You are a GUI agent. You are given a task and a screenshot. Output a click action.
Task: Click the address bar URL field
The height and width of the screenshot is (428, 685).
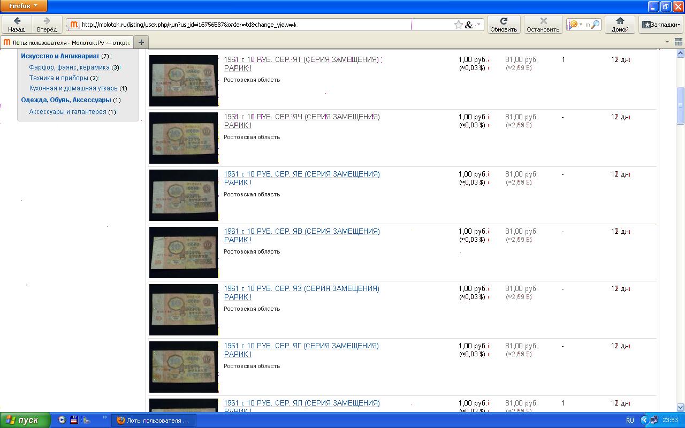tap(241, 25)
